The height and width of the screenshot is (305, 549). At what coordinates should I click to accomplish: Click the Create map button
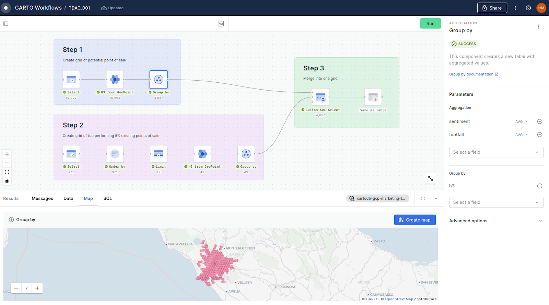tap(415, 220)
